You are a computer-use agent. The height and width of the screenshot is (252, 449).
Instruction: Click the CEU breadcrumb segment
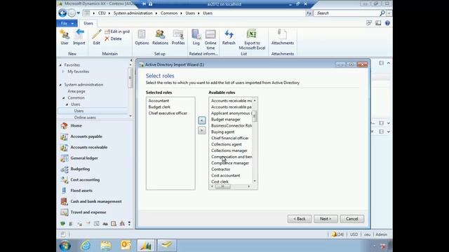click(x=102, y=13)
